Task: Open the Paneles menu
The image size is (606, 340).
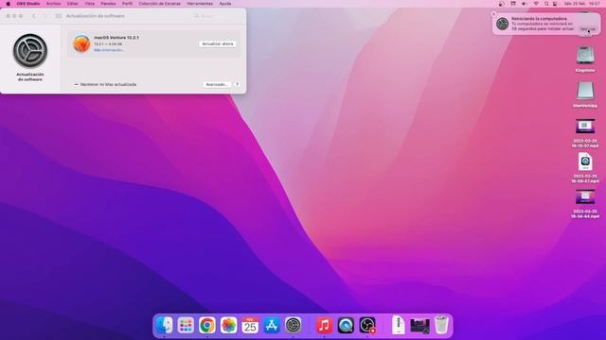Action: (x=108, y=4)
